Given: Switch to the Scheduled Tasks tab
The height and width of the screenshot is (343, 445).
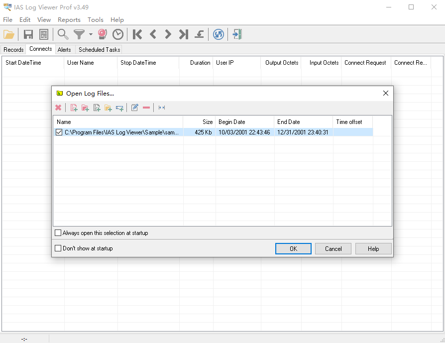Looking at the screenshot, I should (x=99, y=50).
